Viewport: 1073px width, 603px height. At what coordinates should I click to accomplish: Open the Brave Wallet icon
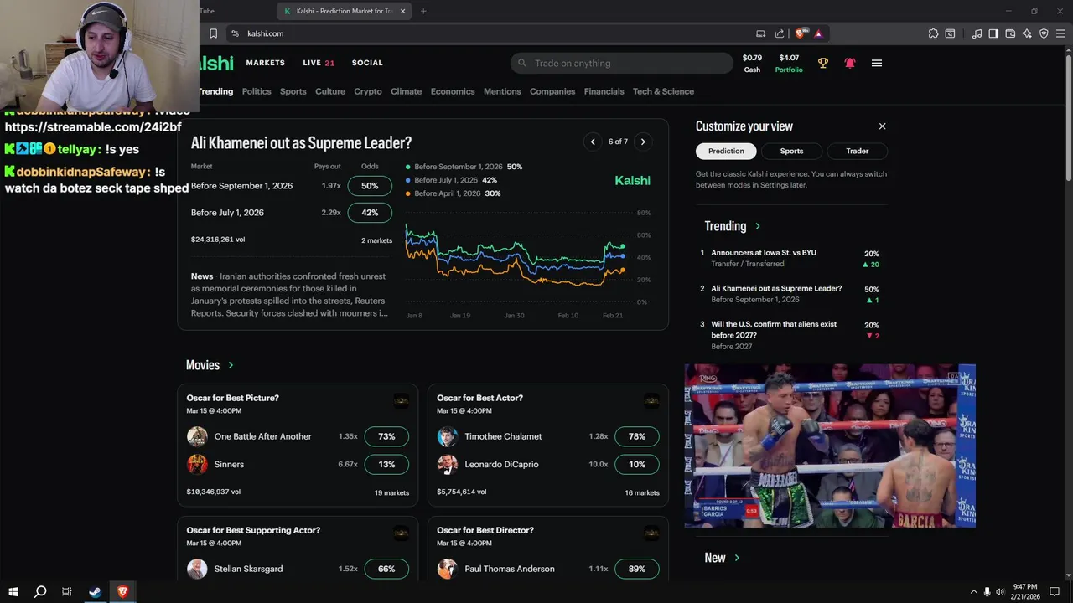click(1010, 33)
